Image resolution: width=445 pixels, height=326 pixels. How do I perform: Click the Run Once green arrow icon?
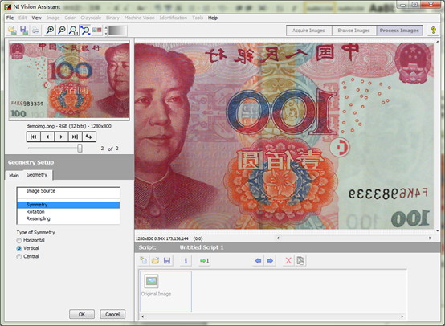[204, 260]
